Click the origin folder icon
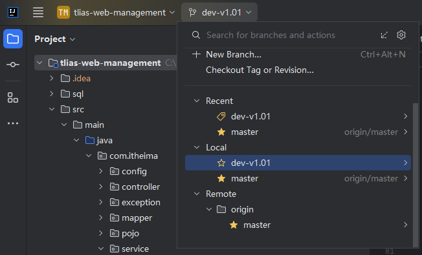 221,209
